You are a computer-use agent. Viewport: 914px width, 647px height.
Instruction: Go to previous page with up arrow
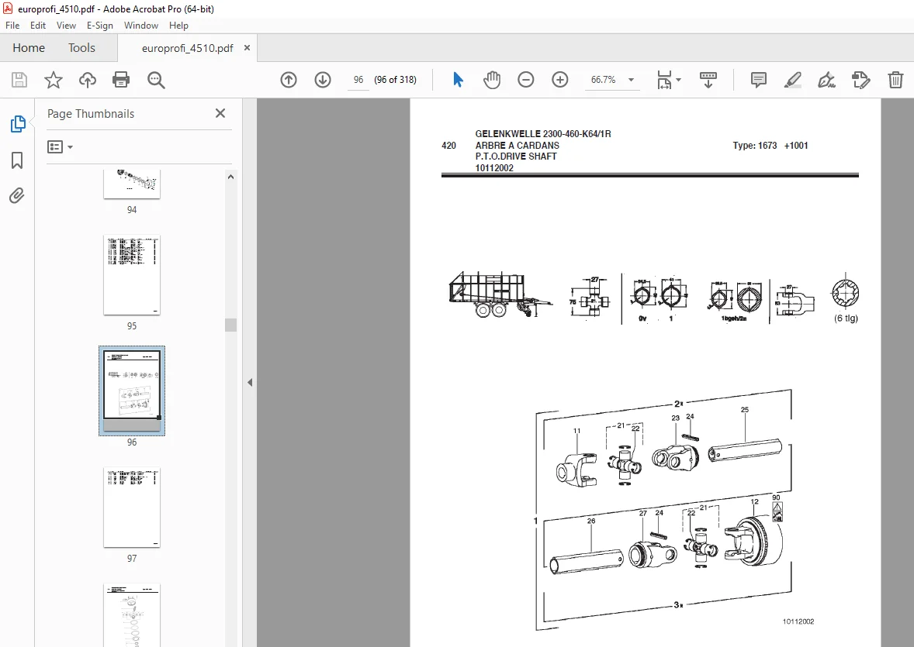click(289, 80)
